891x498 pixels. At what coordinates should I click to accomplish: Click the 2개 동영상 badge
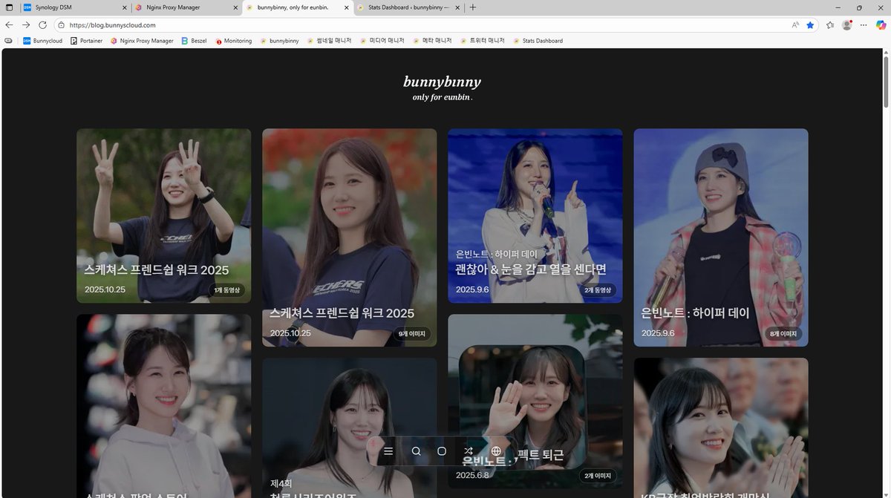(x=598, y=290)
